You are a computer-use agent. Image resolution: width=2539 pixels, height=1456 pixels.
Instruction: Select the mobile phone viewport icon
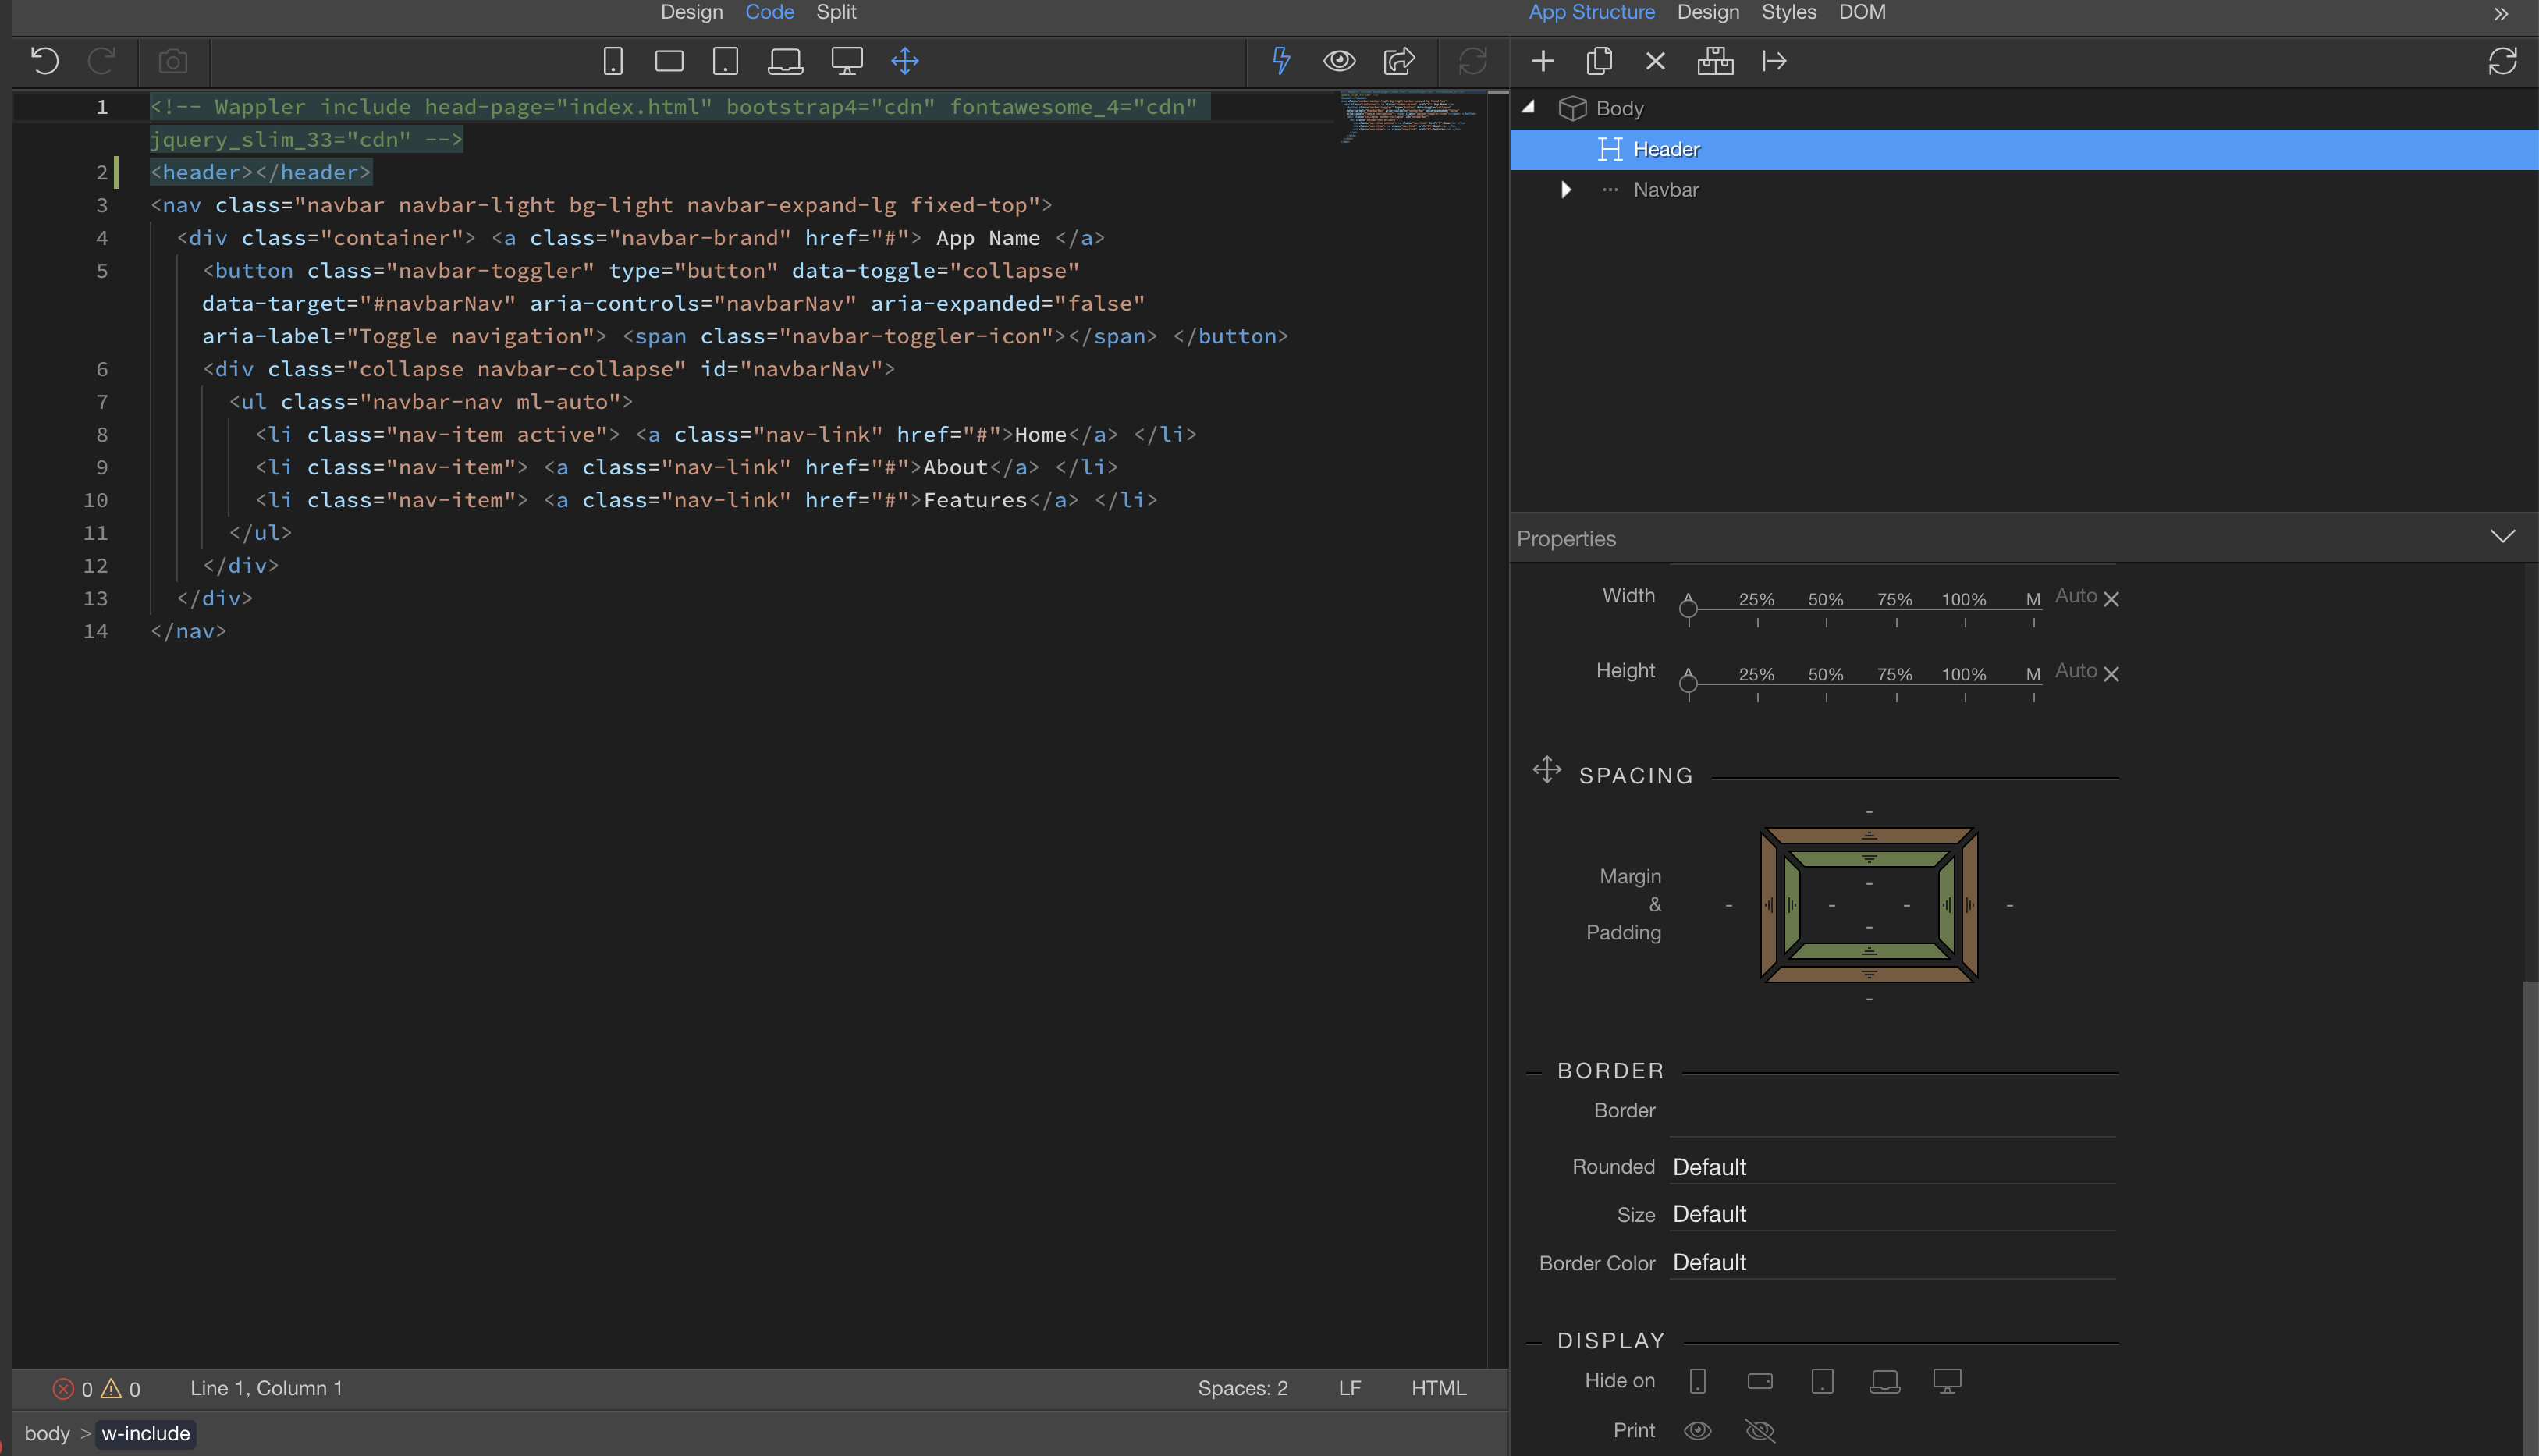(x=613, y=61)
